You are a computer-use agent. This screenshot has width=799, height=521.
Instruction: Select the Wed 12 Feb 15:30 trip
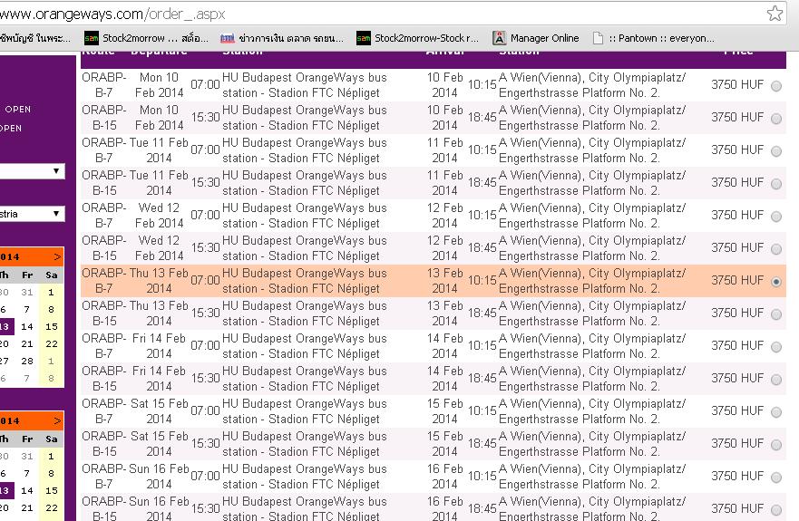coord(776,249)
